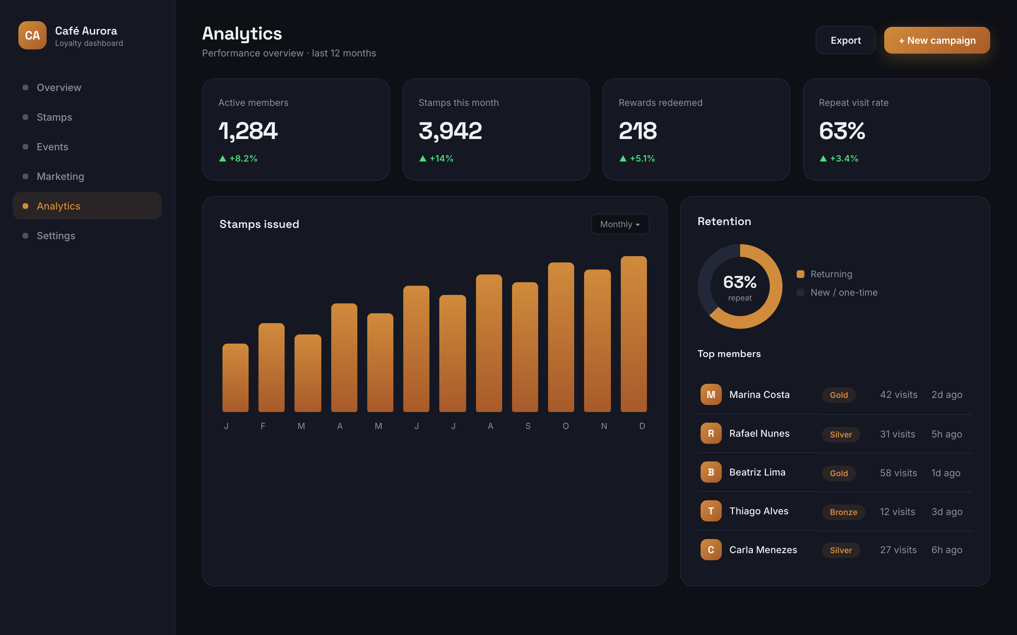
Task: Click the name Beatriz Lima
Action: [x=757, y=472]
